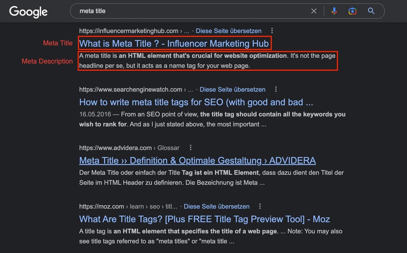407x253 pixels.
Task: Open three-dot menu for Advidera result
Action: pos(191,148)
